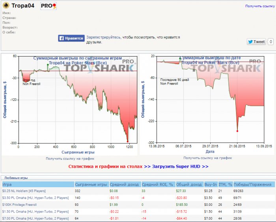Click the Любимые игры section title
This screenshot has height=222, width=276.
(x=16, y=178)
